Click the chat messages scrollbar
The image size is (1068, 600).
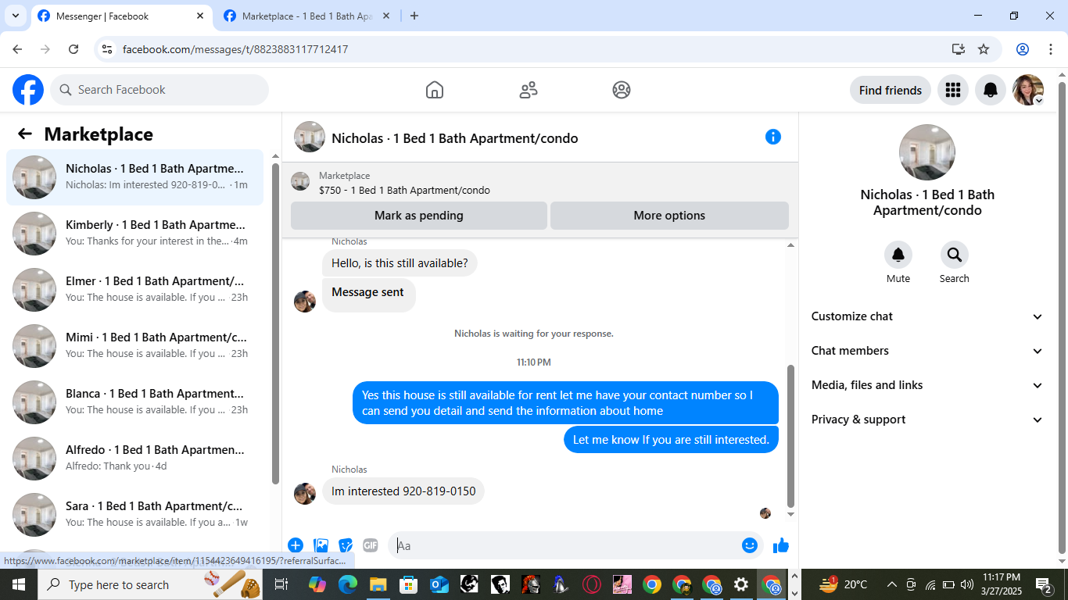click(790, 435)
